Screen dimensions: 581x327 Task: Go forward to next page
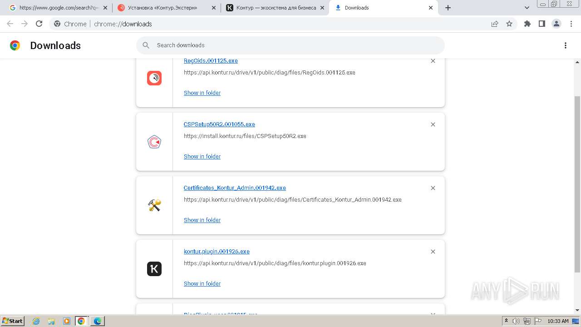click(25, 24)
